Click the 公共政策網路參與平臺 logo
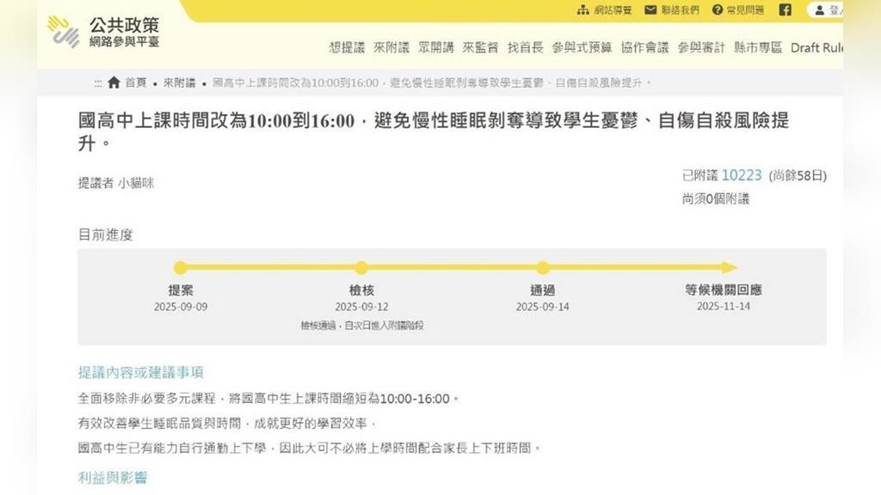 coord(103,32)
